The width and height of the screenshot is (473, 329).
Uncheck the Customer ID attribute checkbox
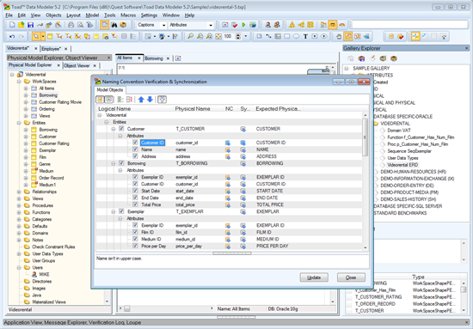(135, 143)
